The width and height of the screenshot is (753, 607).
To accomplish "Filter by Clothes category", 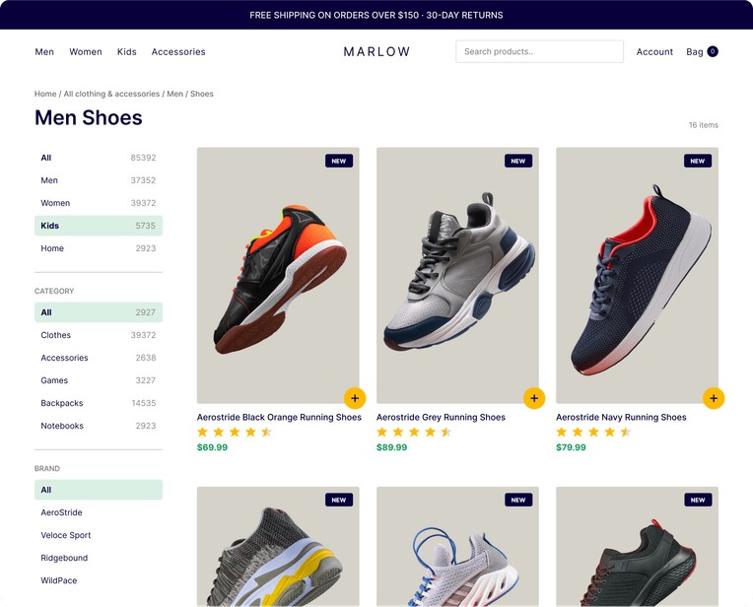I will [99, 335].
